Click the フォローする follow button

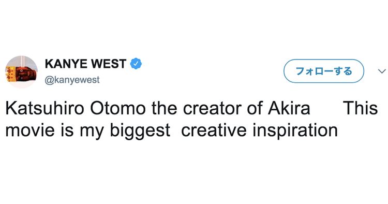[324, 71]
